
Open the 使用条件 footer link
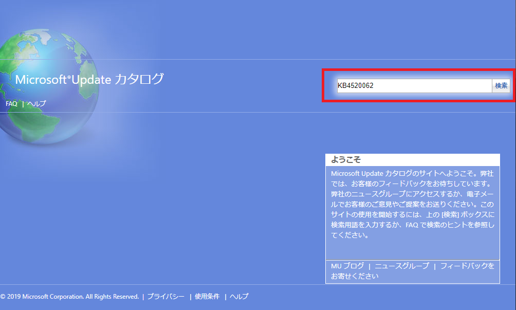(207, 297)
